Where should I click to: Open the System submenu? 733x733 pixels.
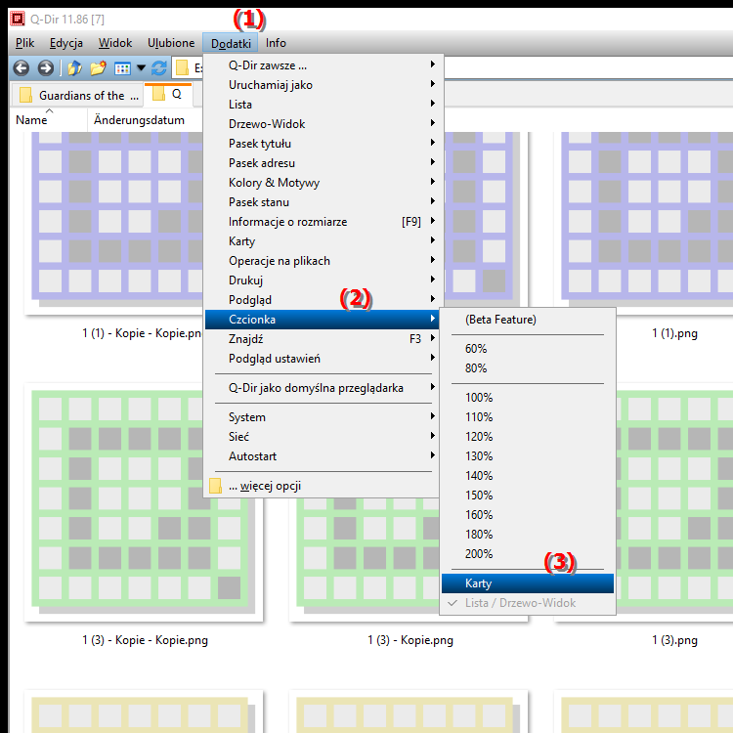point(322,417)
